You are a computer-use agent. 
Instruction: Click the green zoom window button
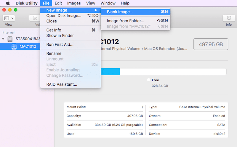(16, 10)
